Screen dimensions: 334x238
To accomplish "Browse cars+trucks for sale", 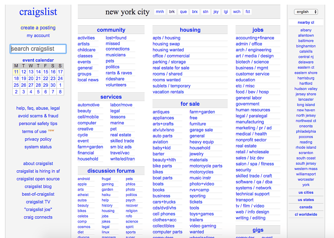I will [x=164, y=202].
